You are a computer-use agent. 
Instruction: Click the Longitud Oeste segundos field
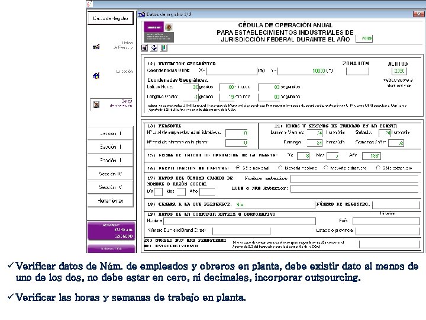tap(269, 97)
